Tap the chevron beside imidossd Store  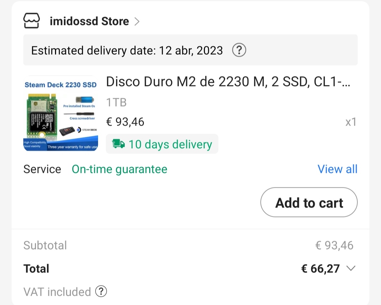(137, 22)
